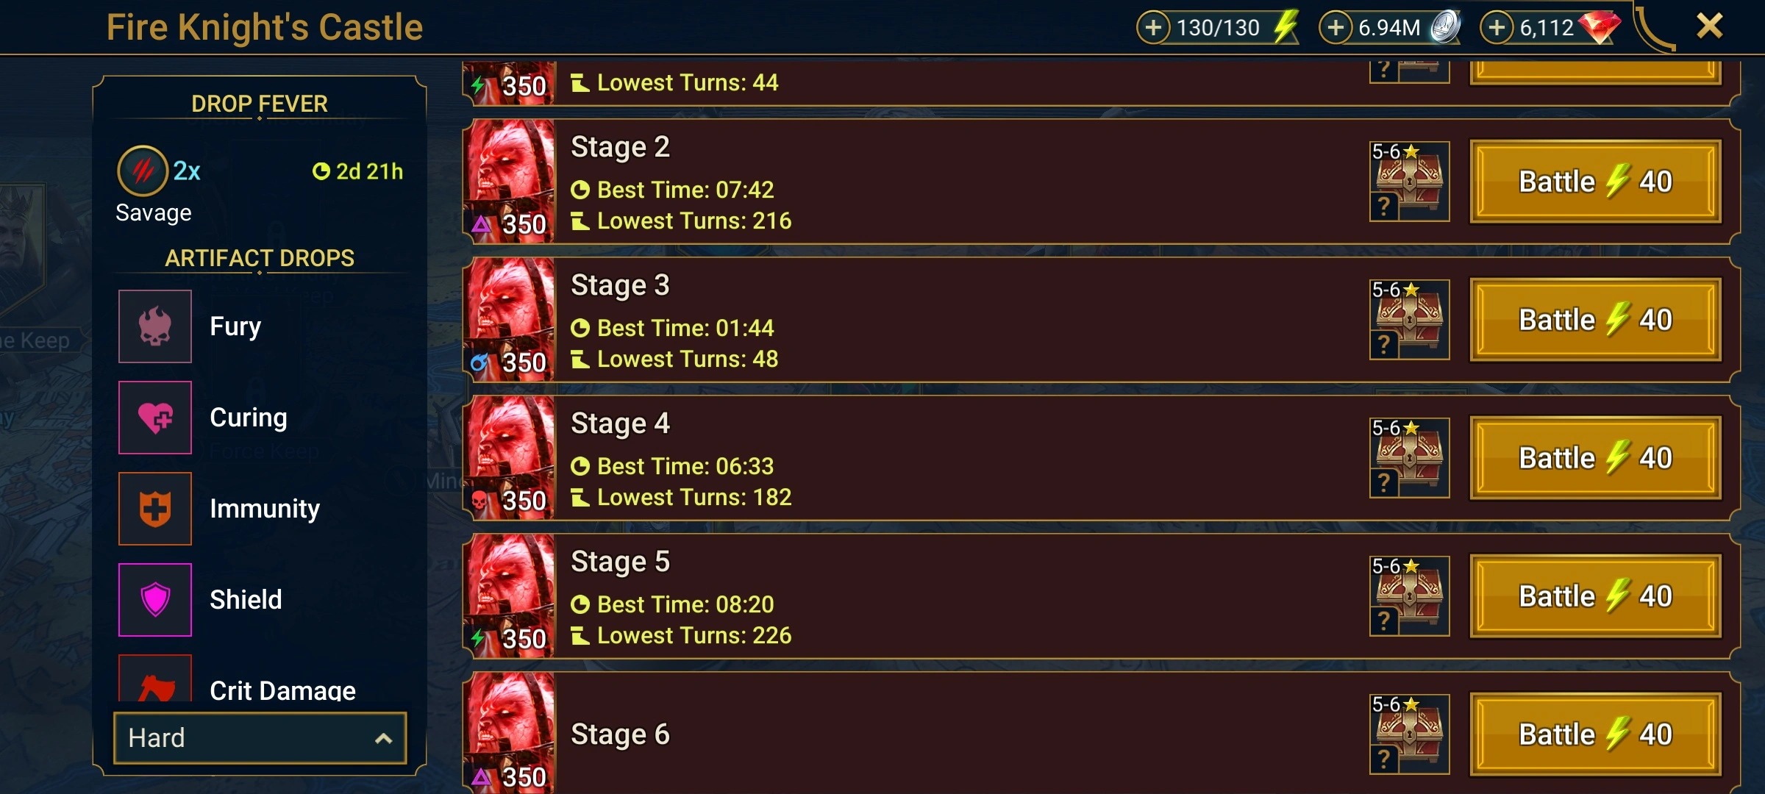Click the Curing artifact set icon
1765x794 pixels.
tap(155, 418)
